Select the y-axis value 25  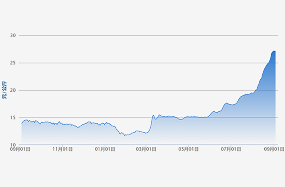(14, 63)
